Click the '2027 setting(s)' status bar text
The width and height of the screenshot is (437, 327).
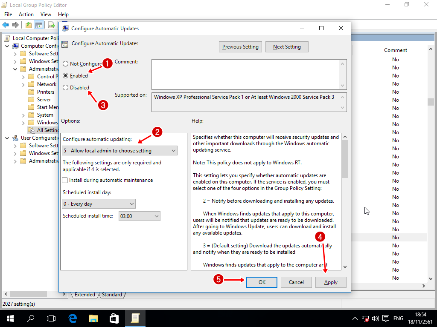pyautogui.click(x=19, y=304)
